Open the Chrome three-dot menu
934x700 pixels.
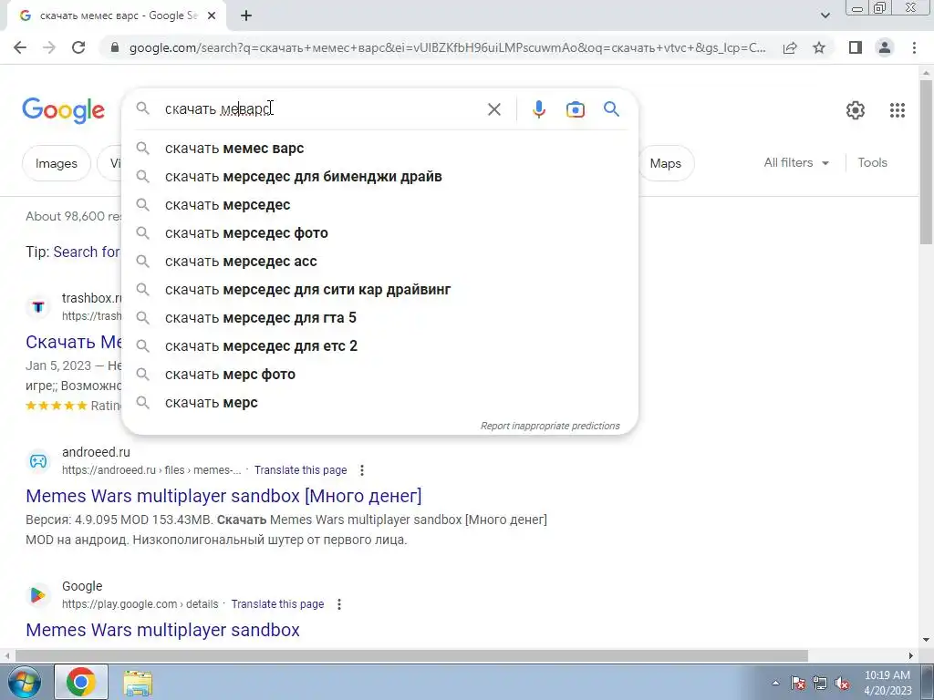914,47
